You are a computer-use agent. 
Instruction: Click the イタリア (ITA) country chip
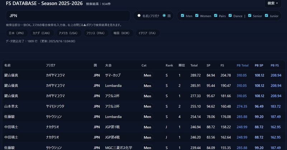point(147,33)
